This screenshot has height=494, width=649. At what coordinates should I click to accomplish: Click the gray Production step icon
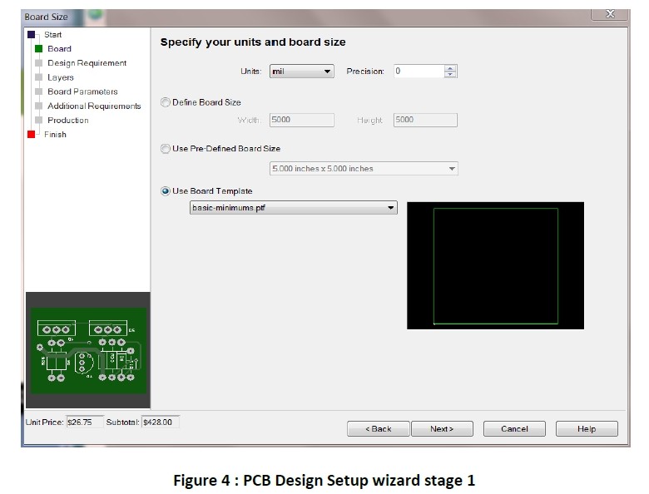click(x=38, y=120)
